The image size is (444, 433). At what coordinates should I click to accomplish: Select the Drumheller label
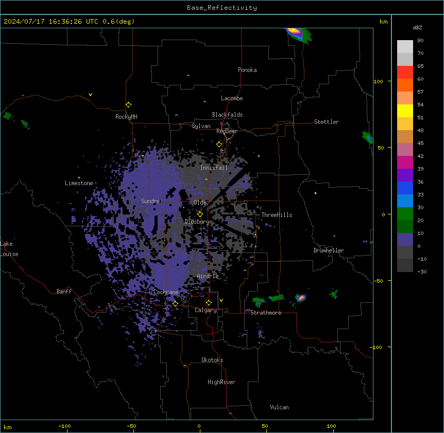click(x=329, y=250)
